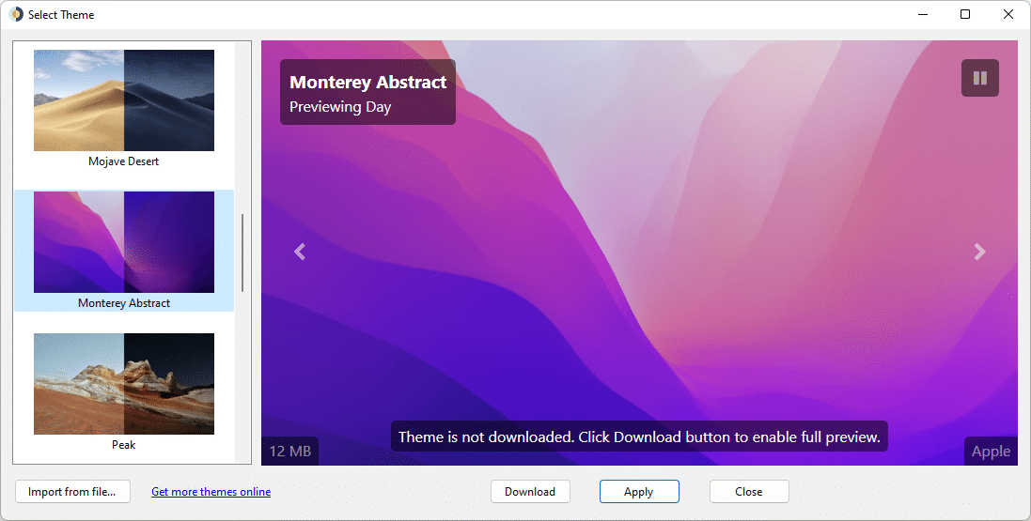
Task: Download the selected theme
Action: point(530,492)
